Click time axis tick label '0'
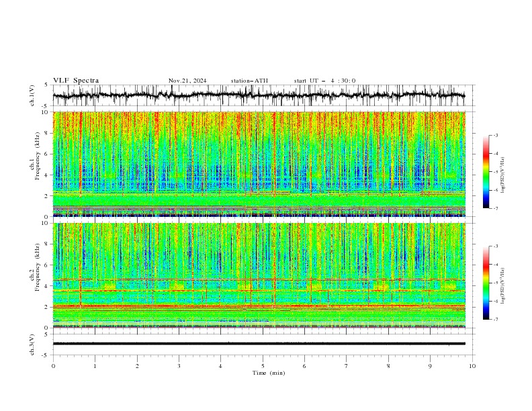The height and width of the screenshot is (411, 532). click(x=53, y=366)
